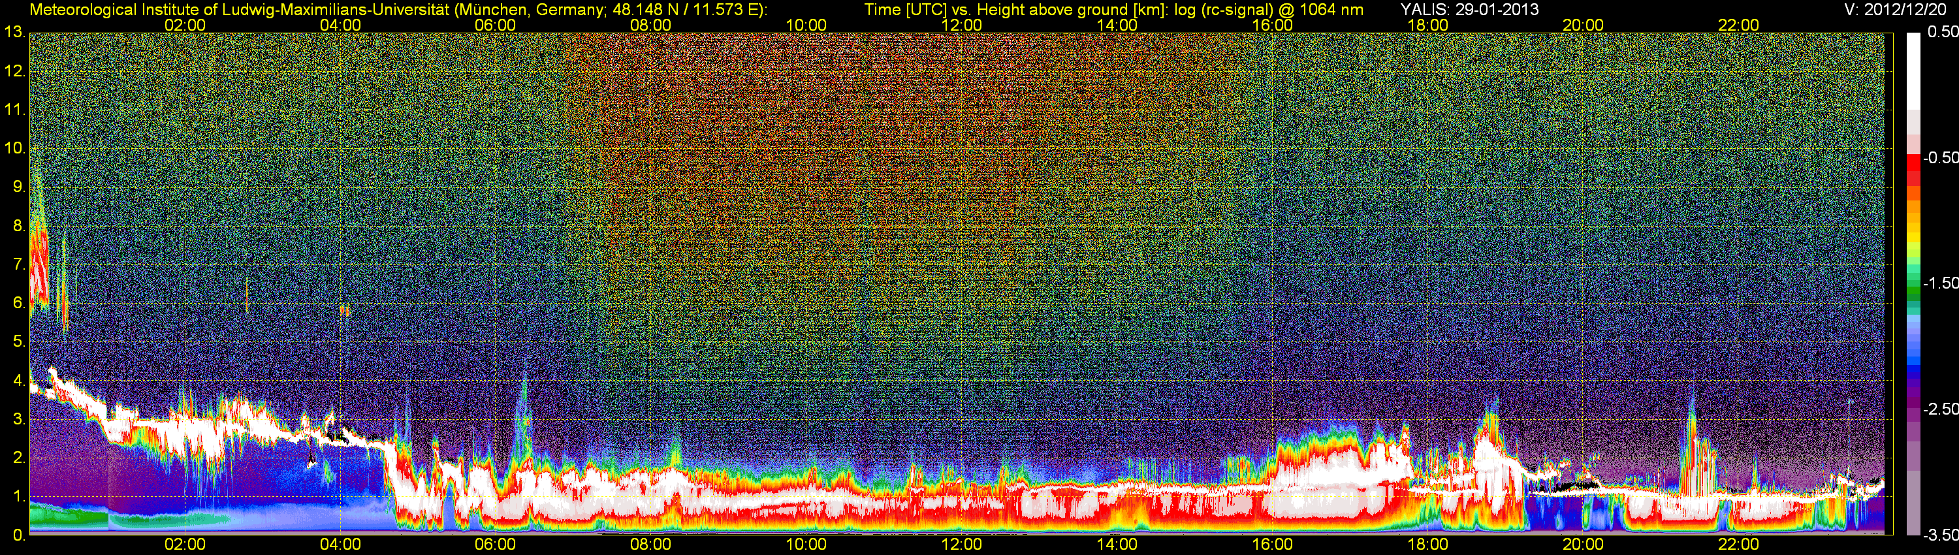Click the '16:00' label on the top time axis
Screen dimensions: 1959x555
pos(1272,25)
